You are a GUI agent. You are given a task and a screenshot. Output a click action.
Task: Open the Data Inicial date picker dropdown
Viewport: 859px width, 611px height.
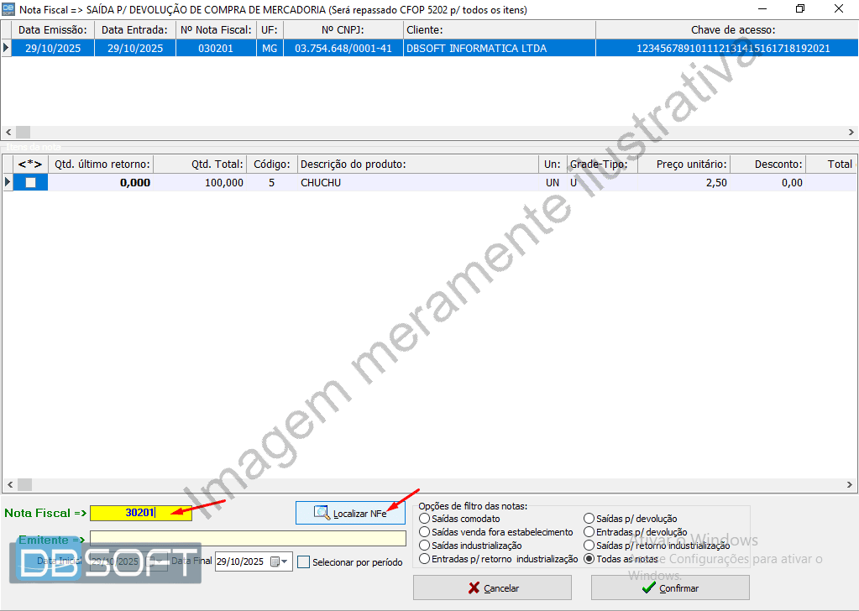point(156,561)
